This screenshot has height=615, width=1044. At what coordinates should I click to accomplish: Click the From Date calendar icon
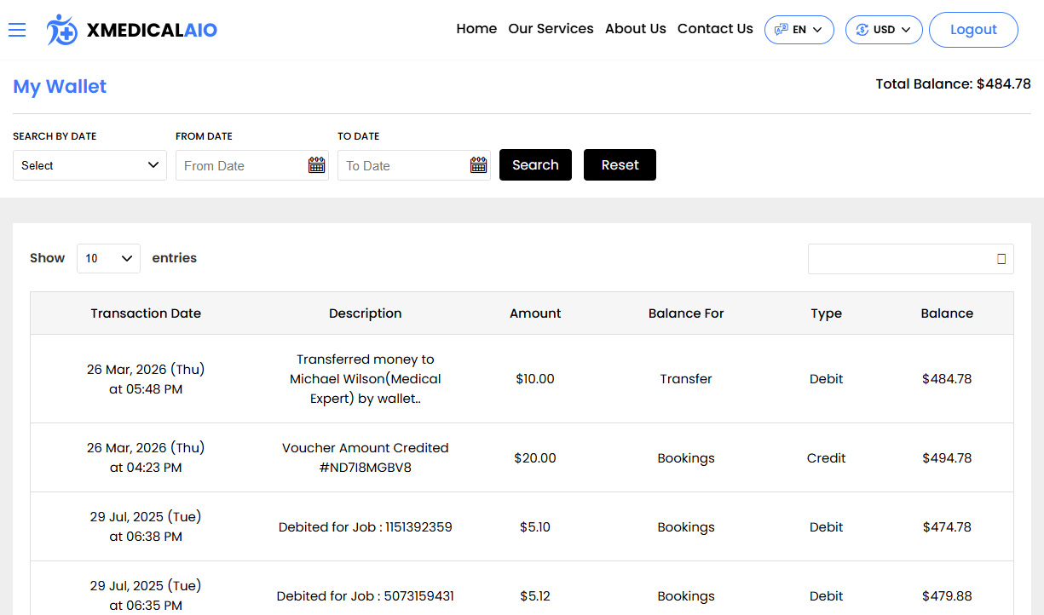[x=316, y=165]
